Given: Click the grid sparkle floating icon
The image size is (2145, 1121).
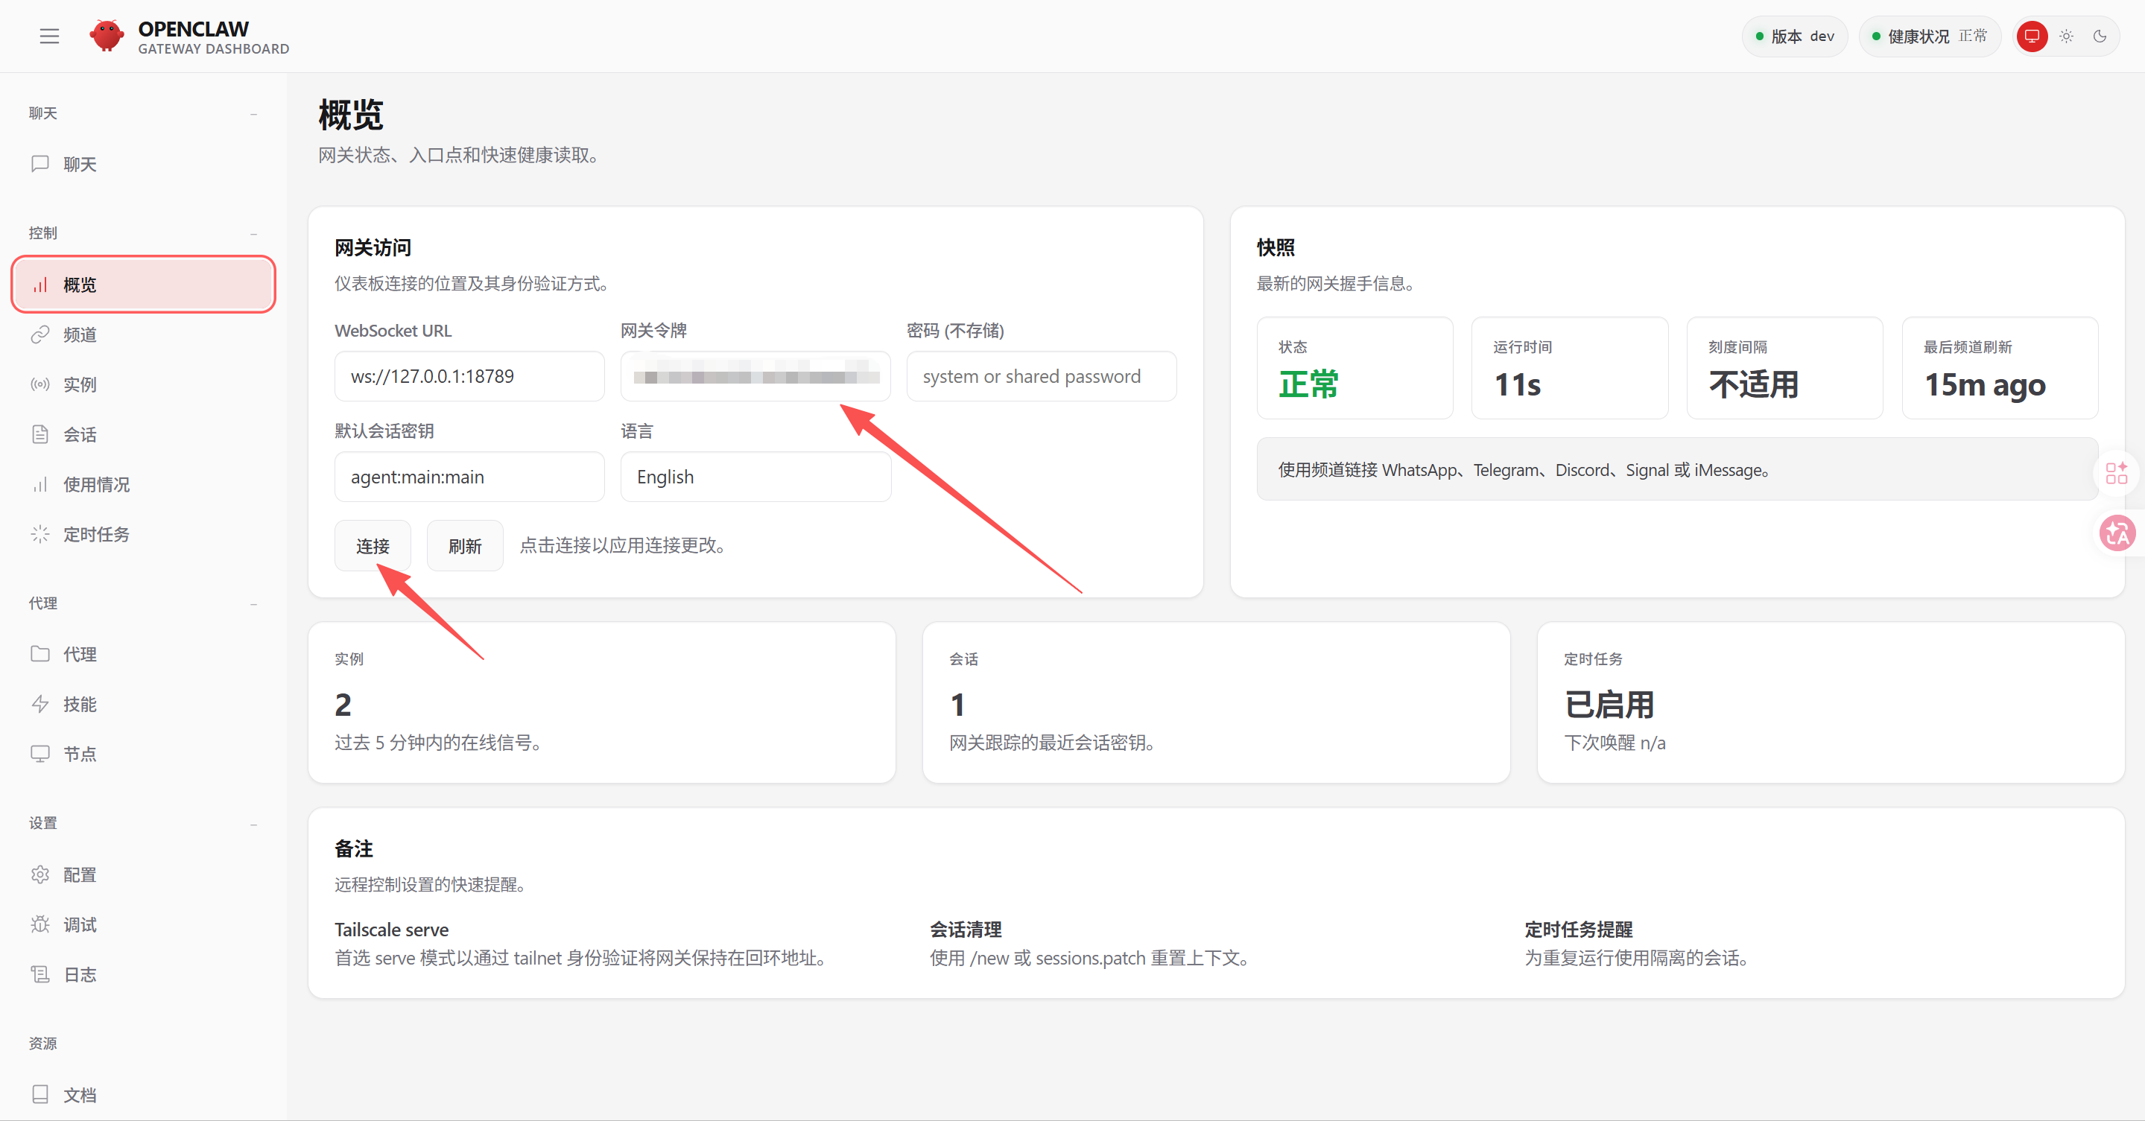Looking at the screenshot, I should [x=2117, y=473].
